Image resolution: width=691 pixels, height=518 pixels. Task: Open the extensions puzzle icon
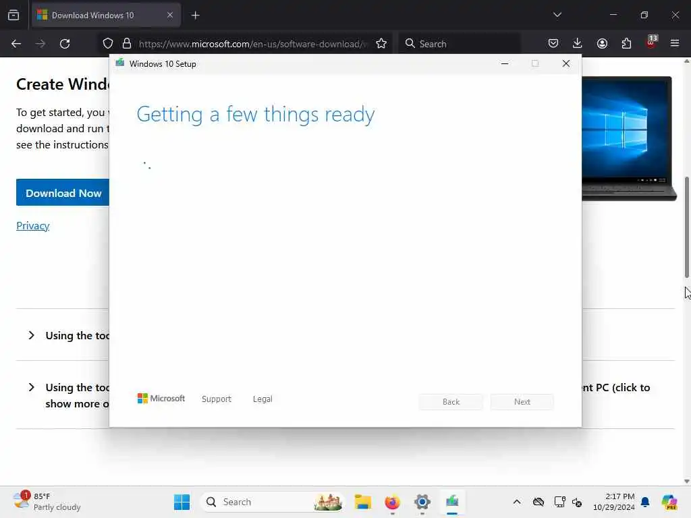626,44
